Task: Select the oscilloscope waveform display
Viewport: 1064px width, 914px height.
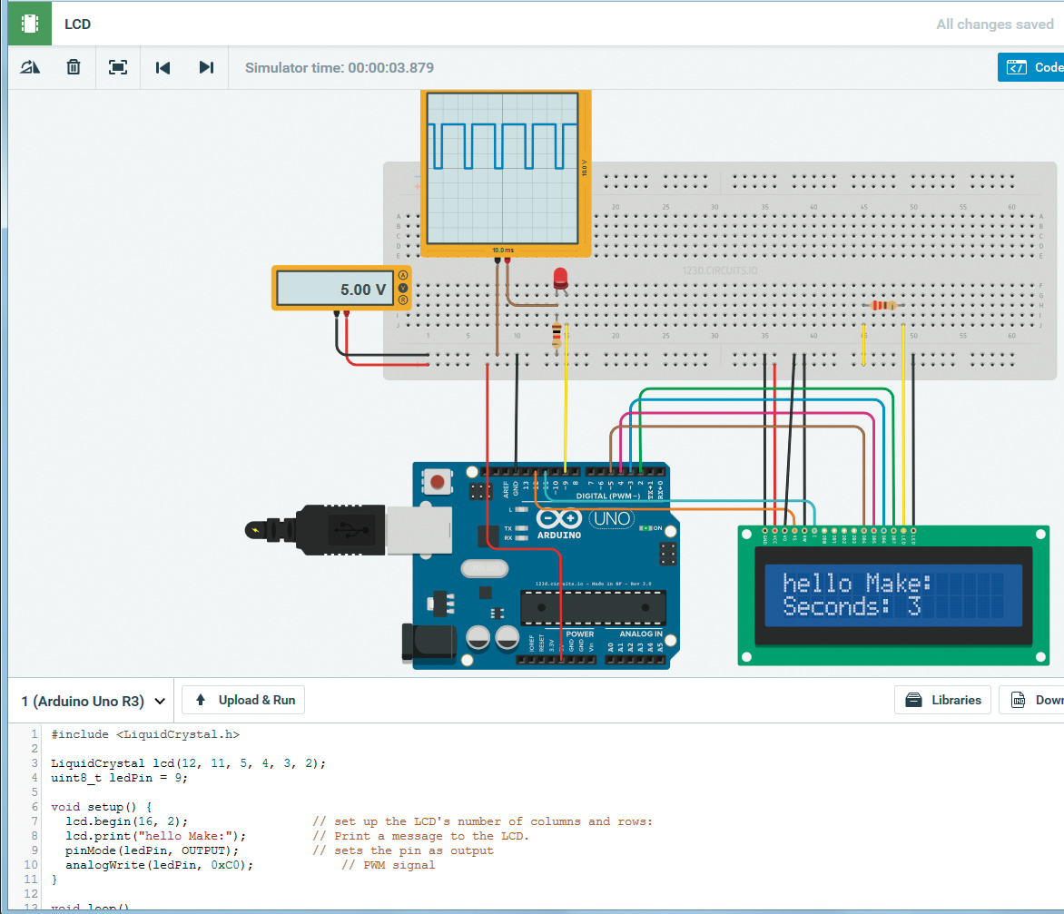Action: click(501, 168)
